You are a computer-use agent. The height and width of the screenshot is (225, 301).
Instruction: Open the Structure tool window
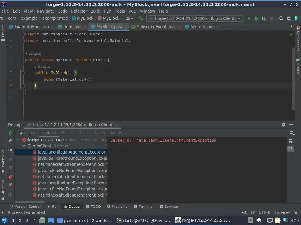tap(3, 190)
